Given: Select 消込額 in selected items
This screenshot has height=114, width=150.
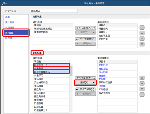Looking at the screenshot, I should tap(118, 76).
